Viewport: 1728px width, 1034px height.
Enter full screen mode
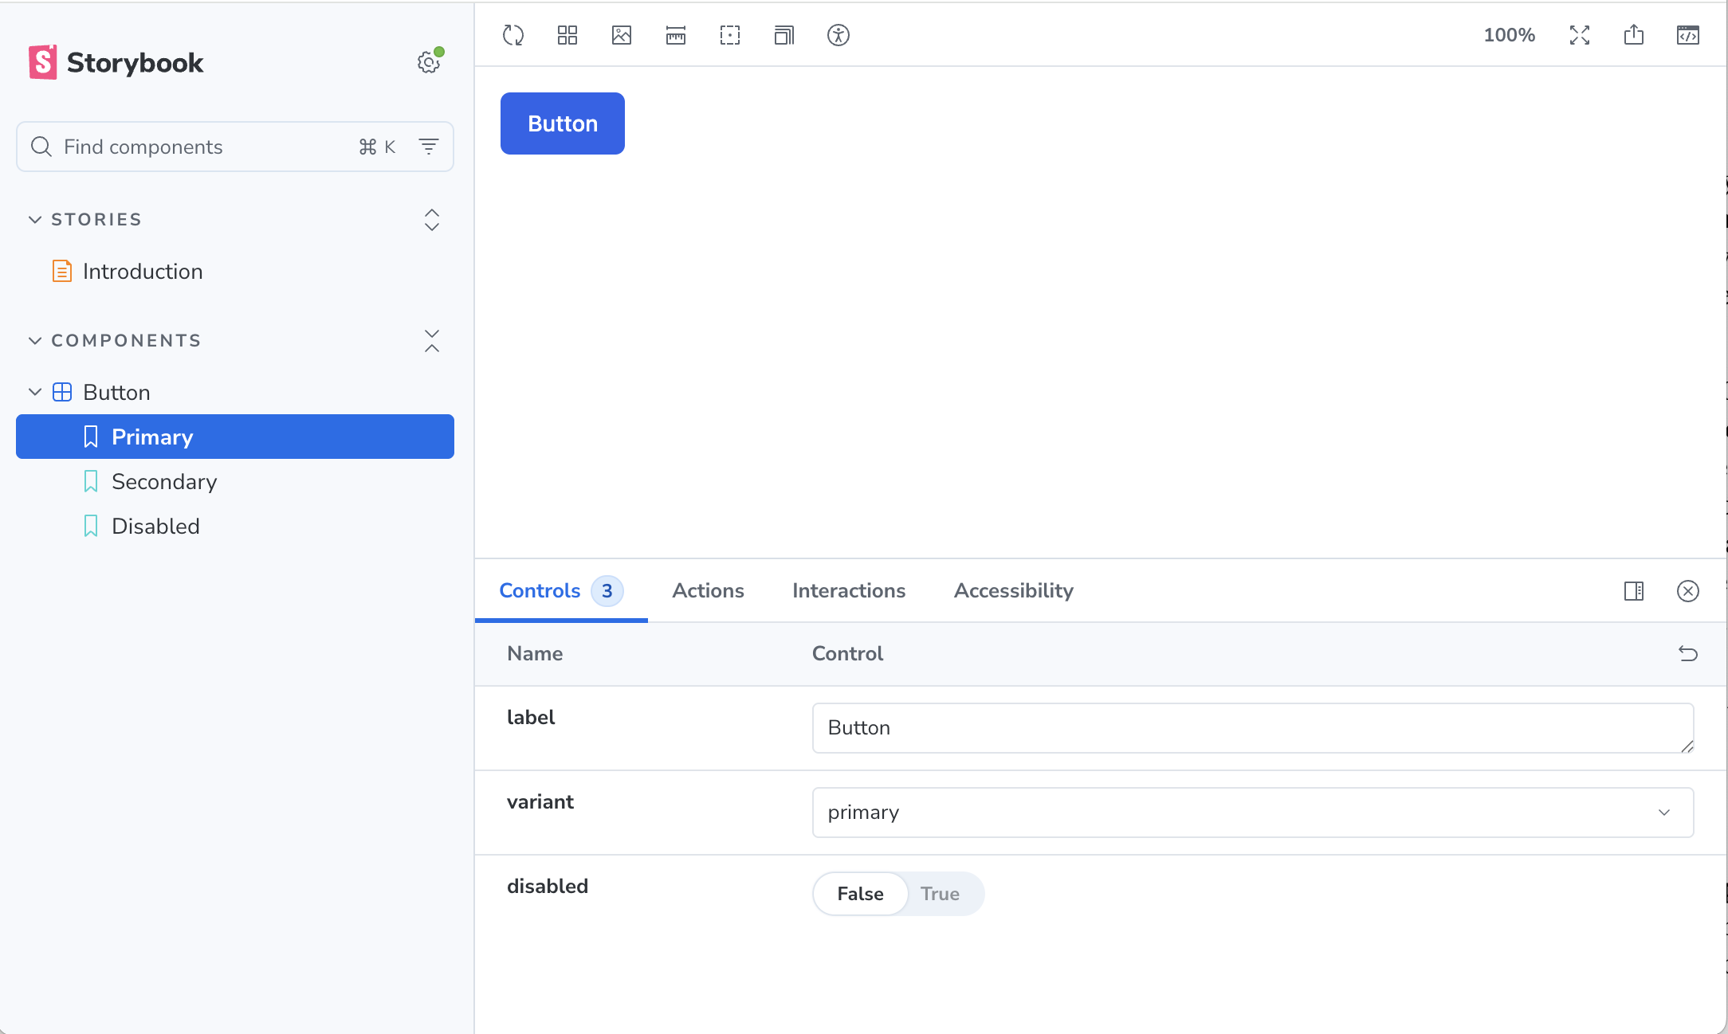[x=1580, y=35]
